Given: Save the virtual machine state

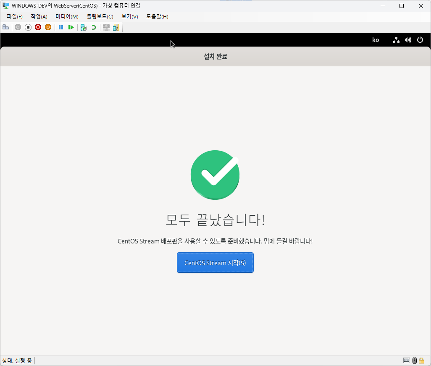Looking at the screenshot, I should coord(18,27).
